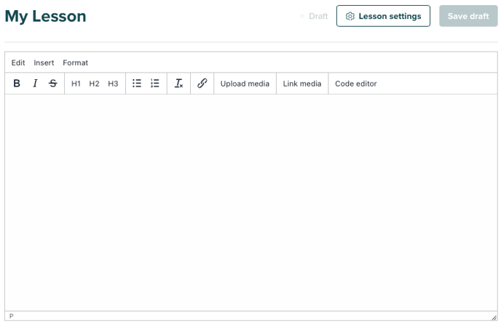This screenshot has height=324, width=501.
Task: Click the Save draft button
Action: [468, 16]
